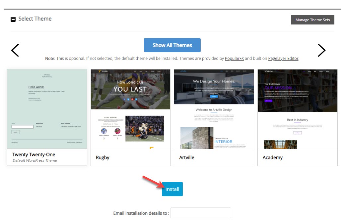The height and width of the screenshot is (220, 344).
Task: Click Show All Themes button
Action: pos(172,45)
